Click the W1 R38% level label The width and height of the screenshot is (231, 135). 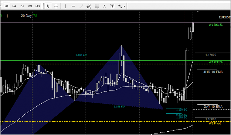click(x=215, y=62)
